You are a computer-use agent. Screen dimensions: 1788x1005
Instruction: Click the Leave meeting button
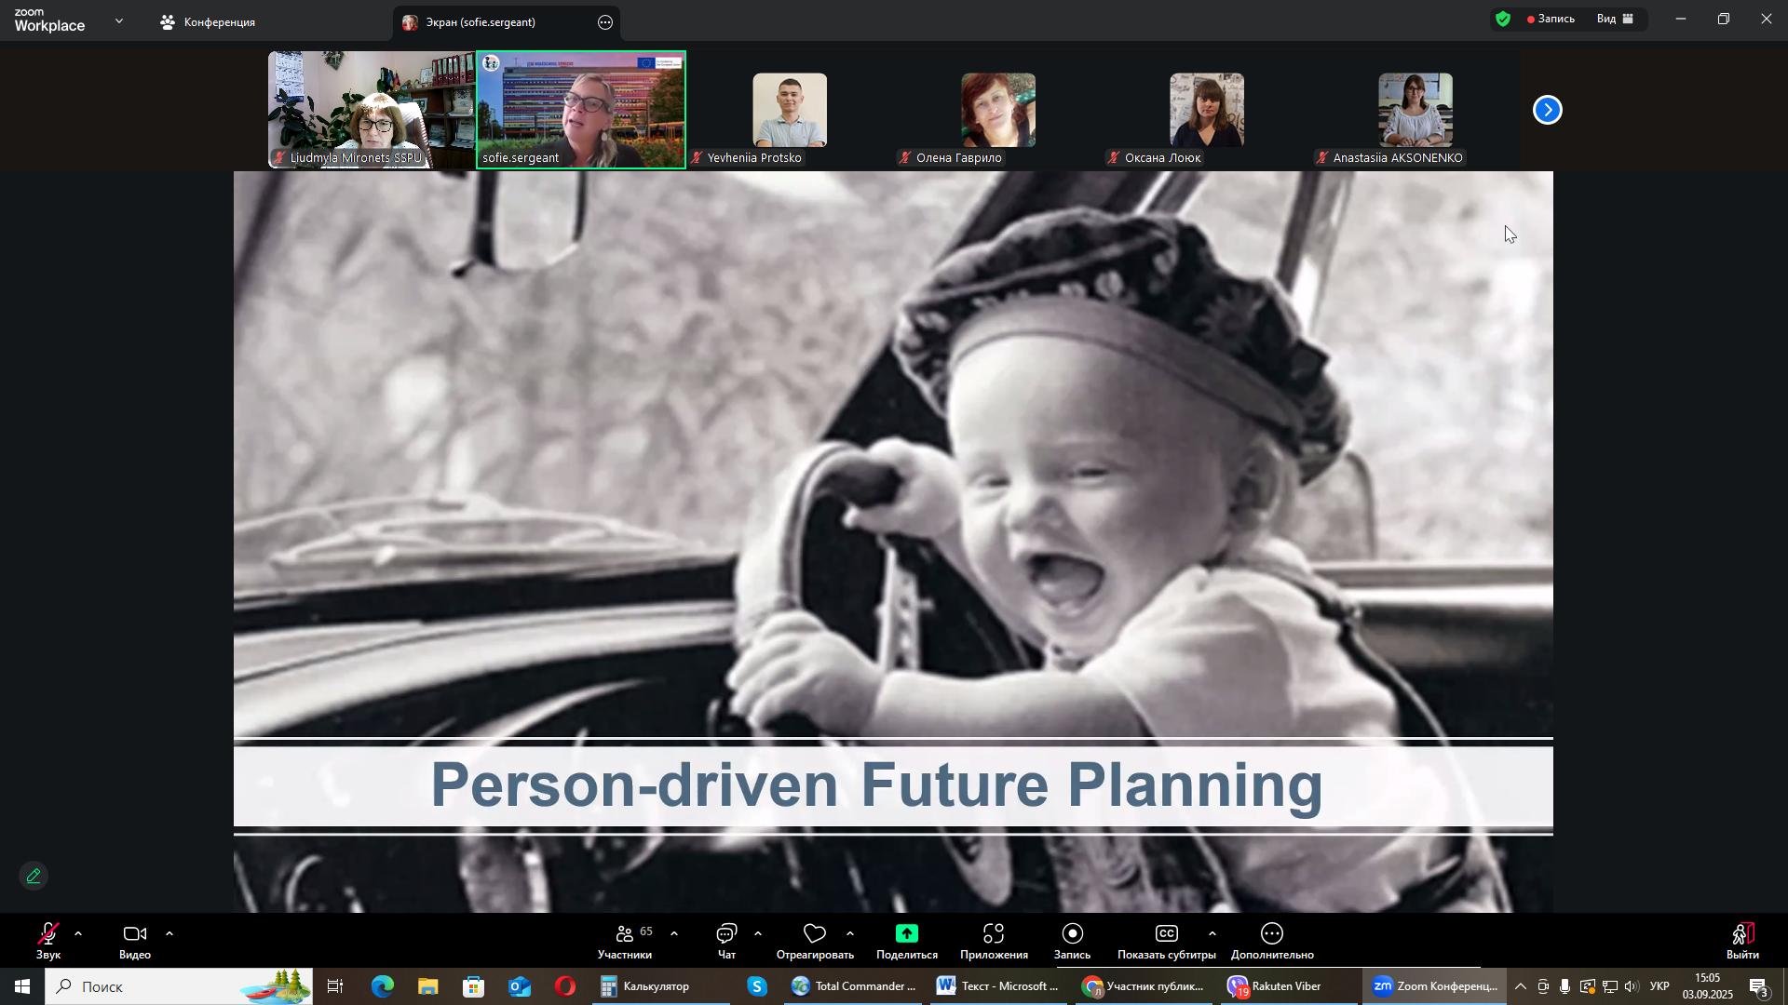1742,938
